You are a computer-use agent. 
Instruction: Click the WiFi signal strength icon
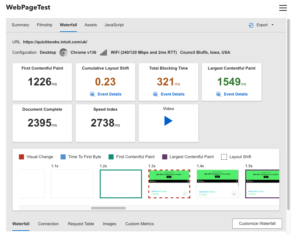[103, 52]
